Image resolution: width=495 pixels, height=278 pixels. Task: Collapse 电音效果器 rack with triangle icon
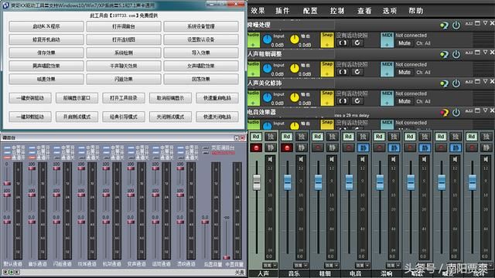[x=485, y=110]
